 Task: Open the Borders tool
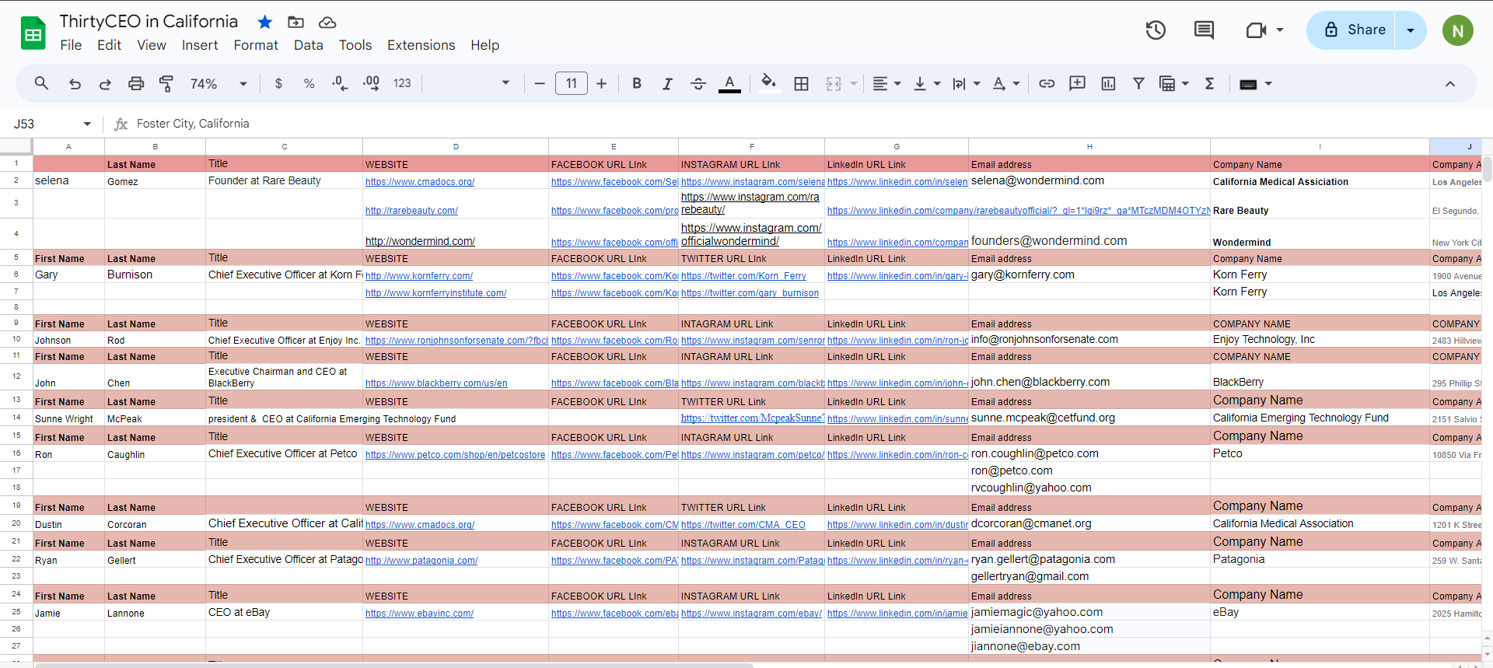point(801,84)
